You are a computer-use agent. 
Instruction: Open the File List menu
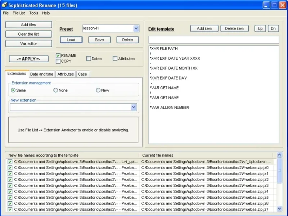tap(19, 13)
